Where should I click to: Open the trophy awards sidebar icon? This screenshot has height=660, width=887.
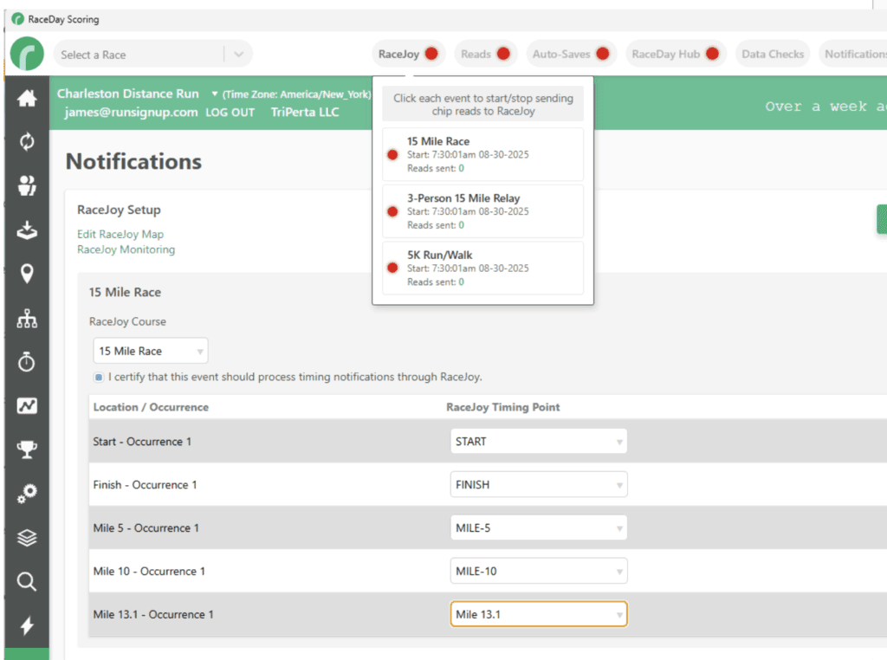27,450
